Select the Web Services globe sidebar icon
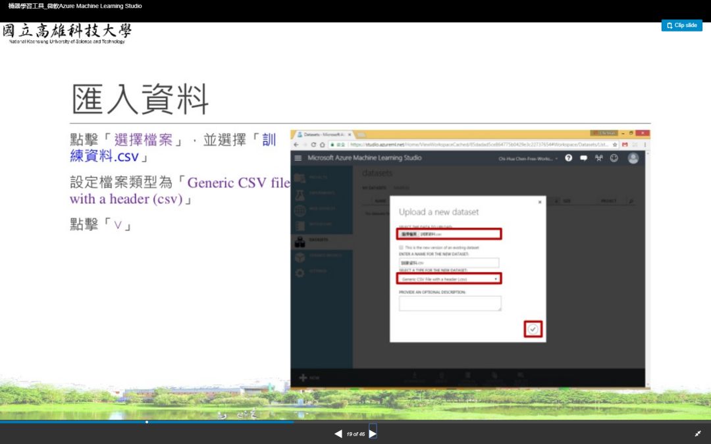The image size is (711, 444). [x=300, y=210]
